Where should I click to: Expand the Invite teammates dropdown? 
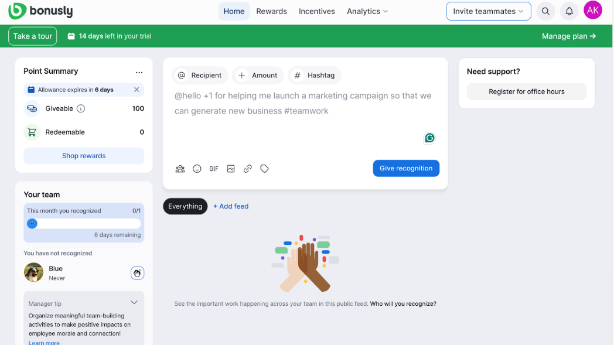(488, 11)
